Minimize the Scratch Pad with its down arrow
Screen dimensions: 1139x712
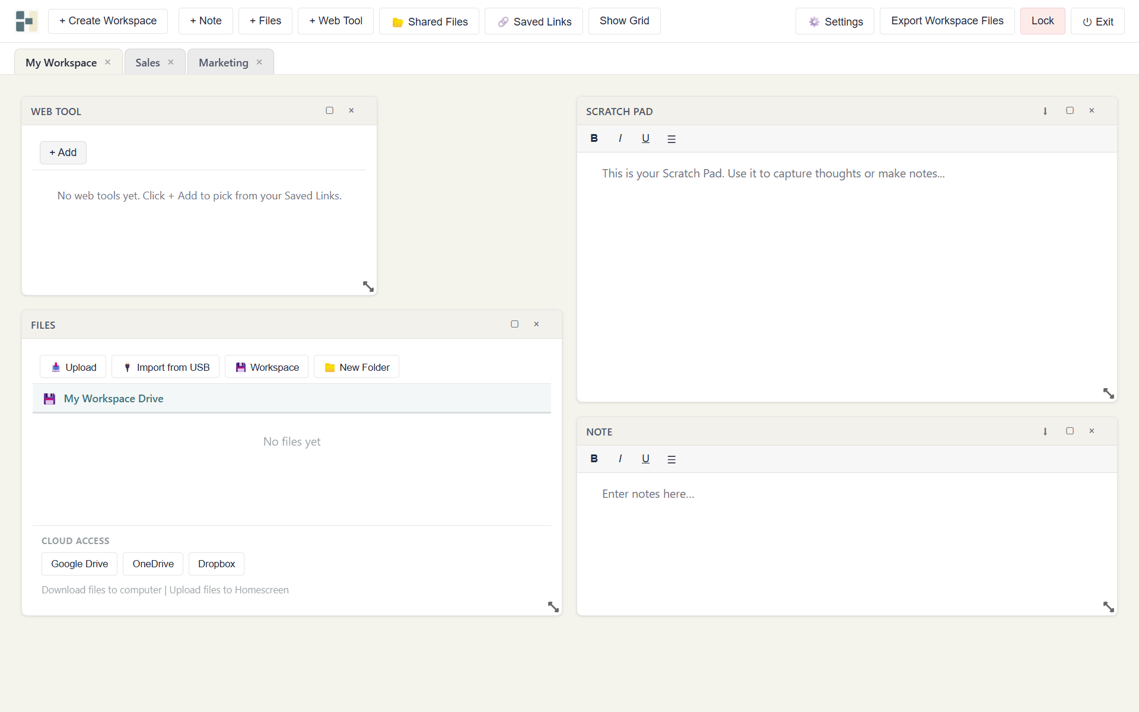pyautogui.click(x=1045, y=111)
